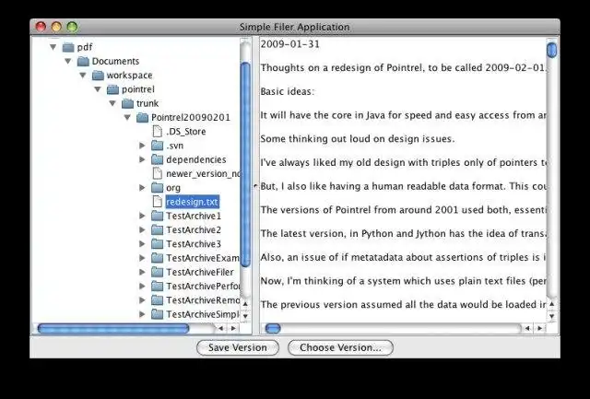
Task: Click the .DS_Store file icon
Action: pyautogui.click(x=158, y=132)
